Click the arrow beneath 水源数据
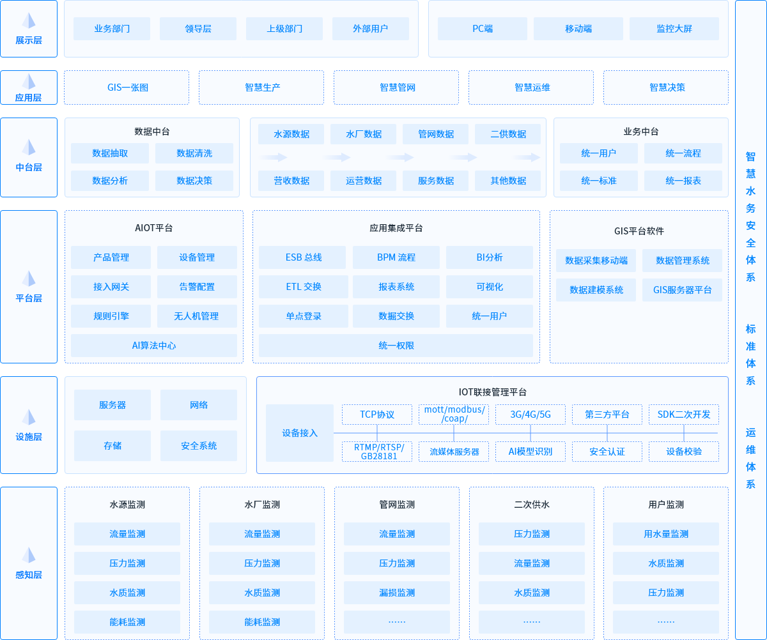The image size is (767, 640). [273, 157]
